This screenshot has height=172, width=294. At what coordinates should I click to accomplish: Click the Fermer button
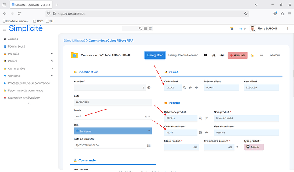(275, 55)
